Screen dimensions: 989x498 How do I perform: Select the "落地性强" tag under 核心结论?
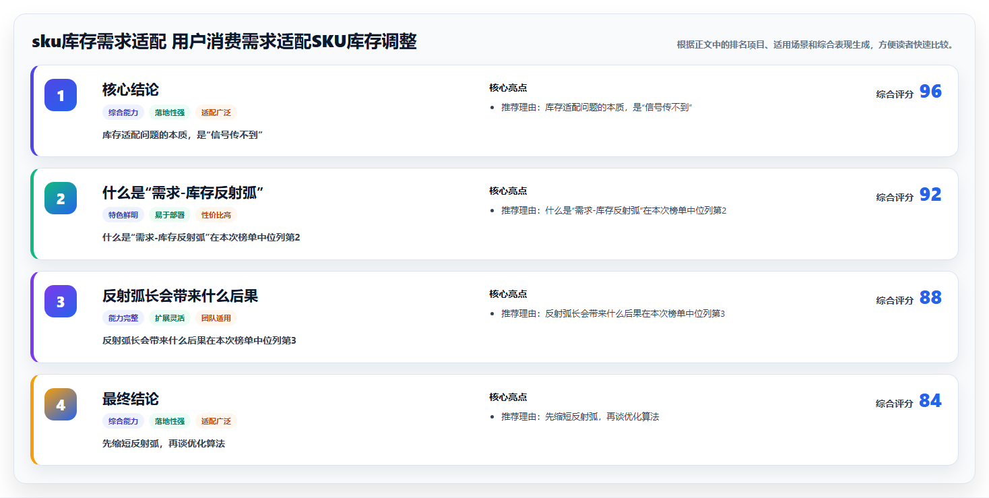coord(170,113)
